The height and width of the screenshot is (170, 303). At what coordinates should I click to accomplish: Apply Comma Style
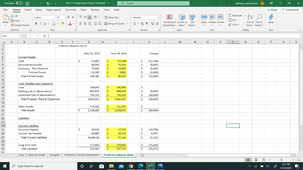click(147, 24)
